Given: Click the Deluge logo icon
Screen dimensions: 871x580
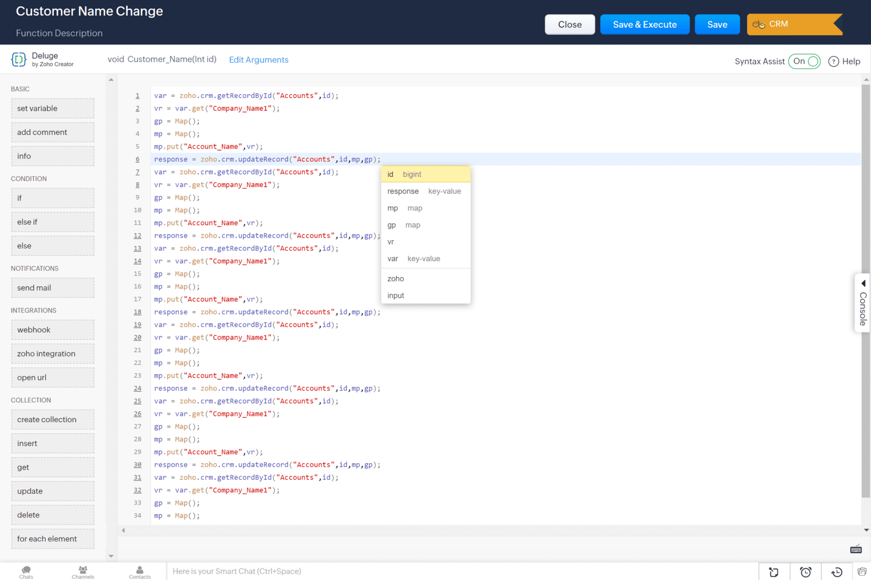Looking at the screenshot, I should click(19, 59).
